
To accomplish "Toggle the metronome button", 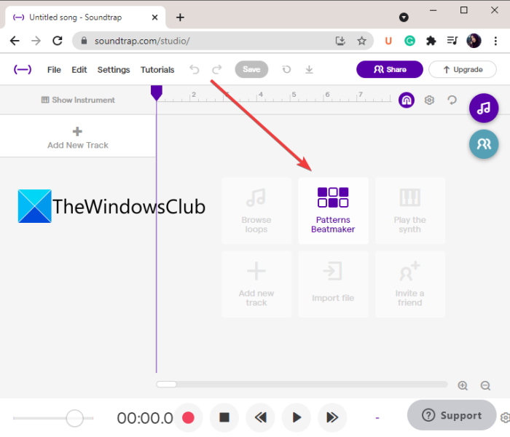I will click(407, 101).
